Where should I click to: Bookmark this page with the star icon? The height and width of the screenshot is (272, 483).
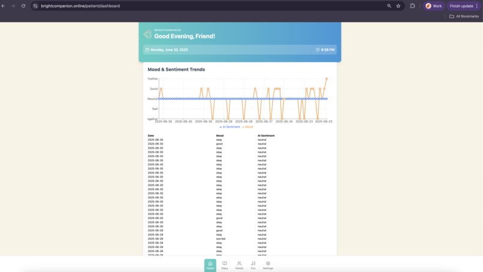(x=399, y=6)
